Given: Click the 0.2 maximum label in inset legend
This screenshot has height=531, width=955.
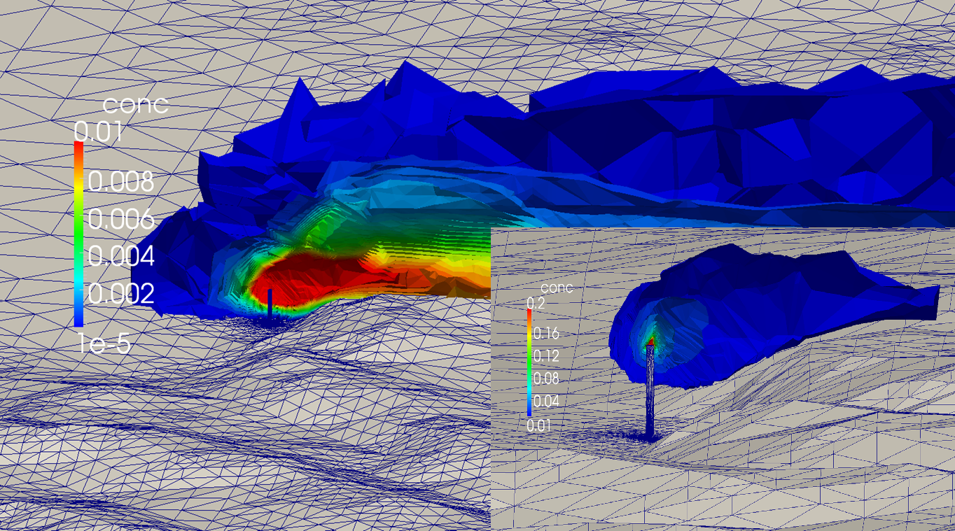Looking at the screenshot, I should (535, 303).
